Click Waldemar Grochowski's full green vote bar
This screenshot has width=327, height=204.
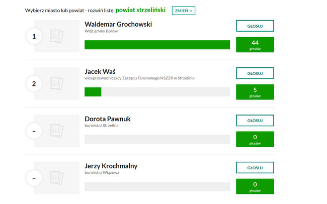coord(157,45)
